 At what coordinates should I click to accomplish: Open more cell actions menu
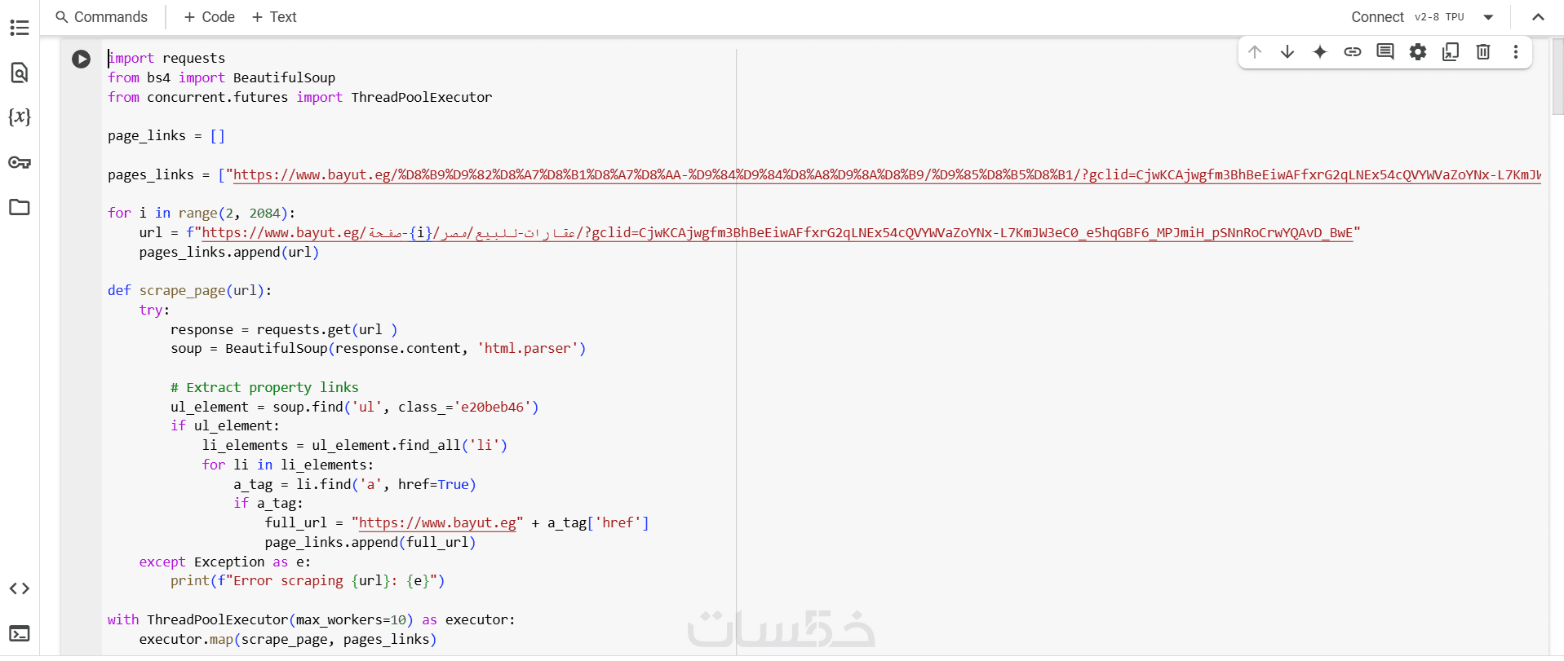click(1516, 52)
